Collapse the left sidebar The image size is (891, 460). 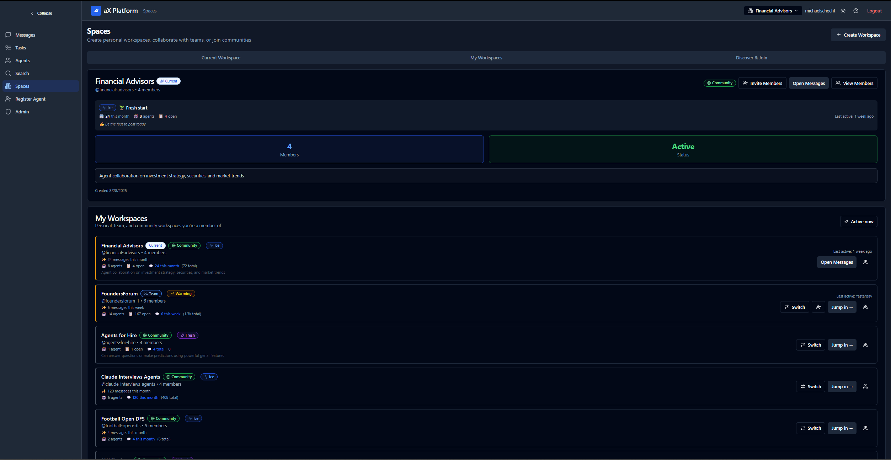[x=41, y=13]
